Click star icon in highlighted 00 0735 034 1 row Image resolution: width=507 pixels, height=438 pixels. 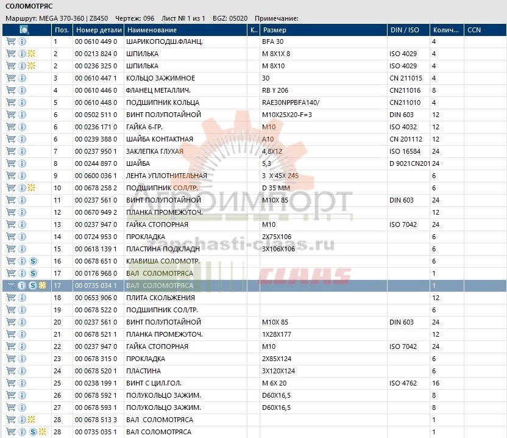pyautogui.click(x=43, y=285)
